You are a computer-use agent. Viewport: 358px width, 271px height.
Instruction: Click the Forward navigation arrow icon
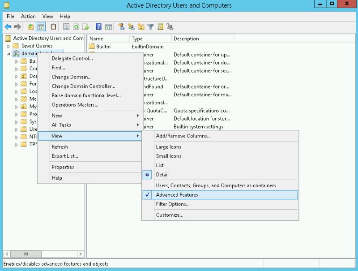click(x=17, y=26)
